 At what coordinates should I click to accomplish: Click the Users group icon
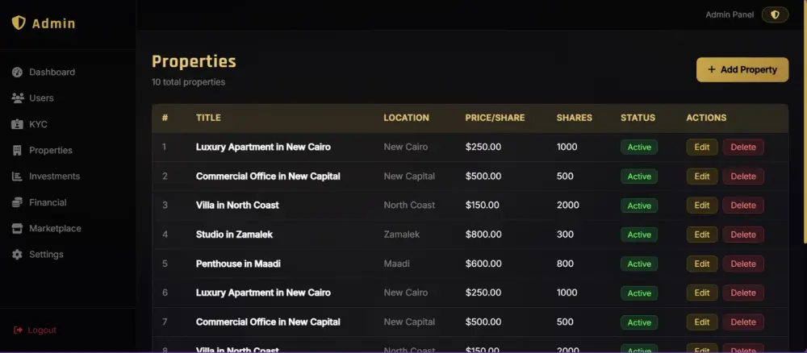click(x=17, y=98)
